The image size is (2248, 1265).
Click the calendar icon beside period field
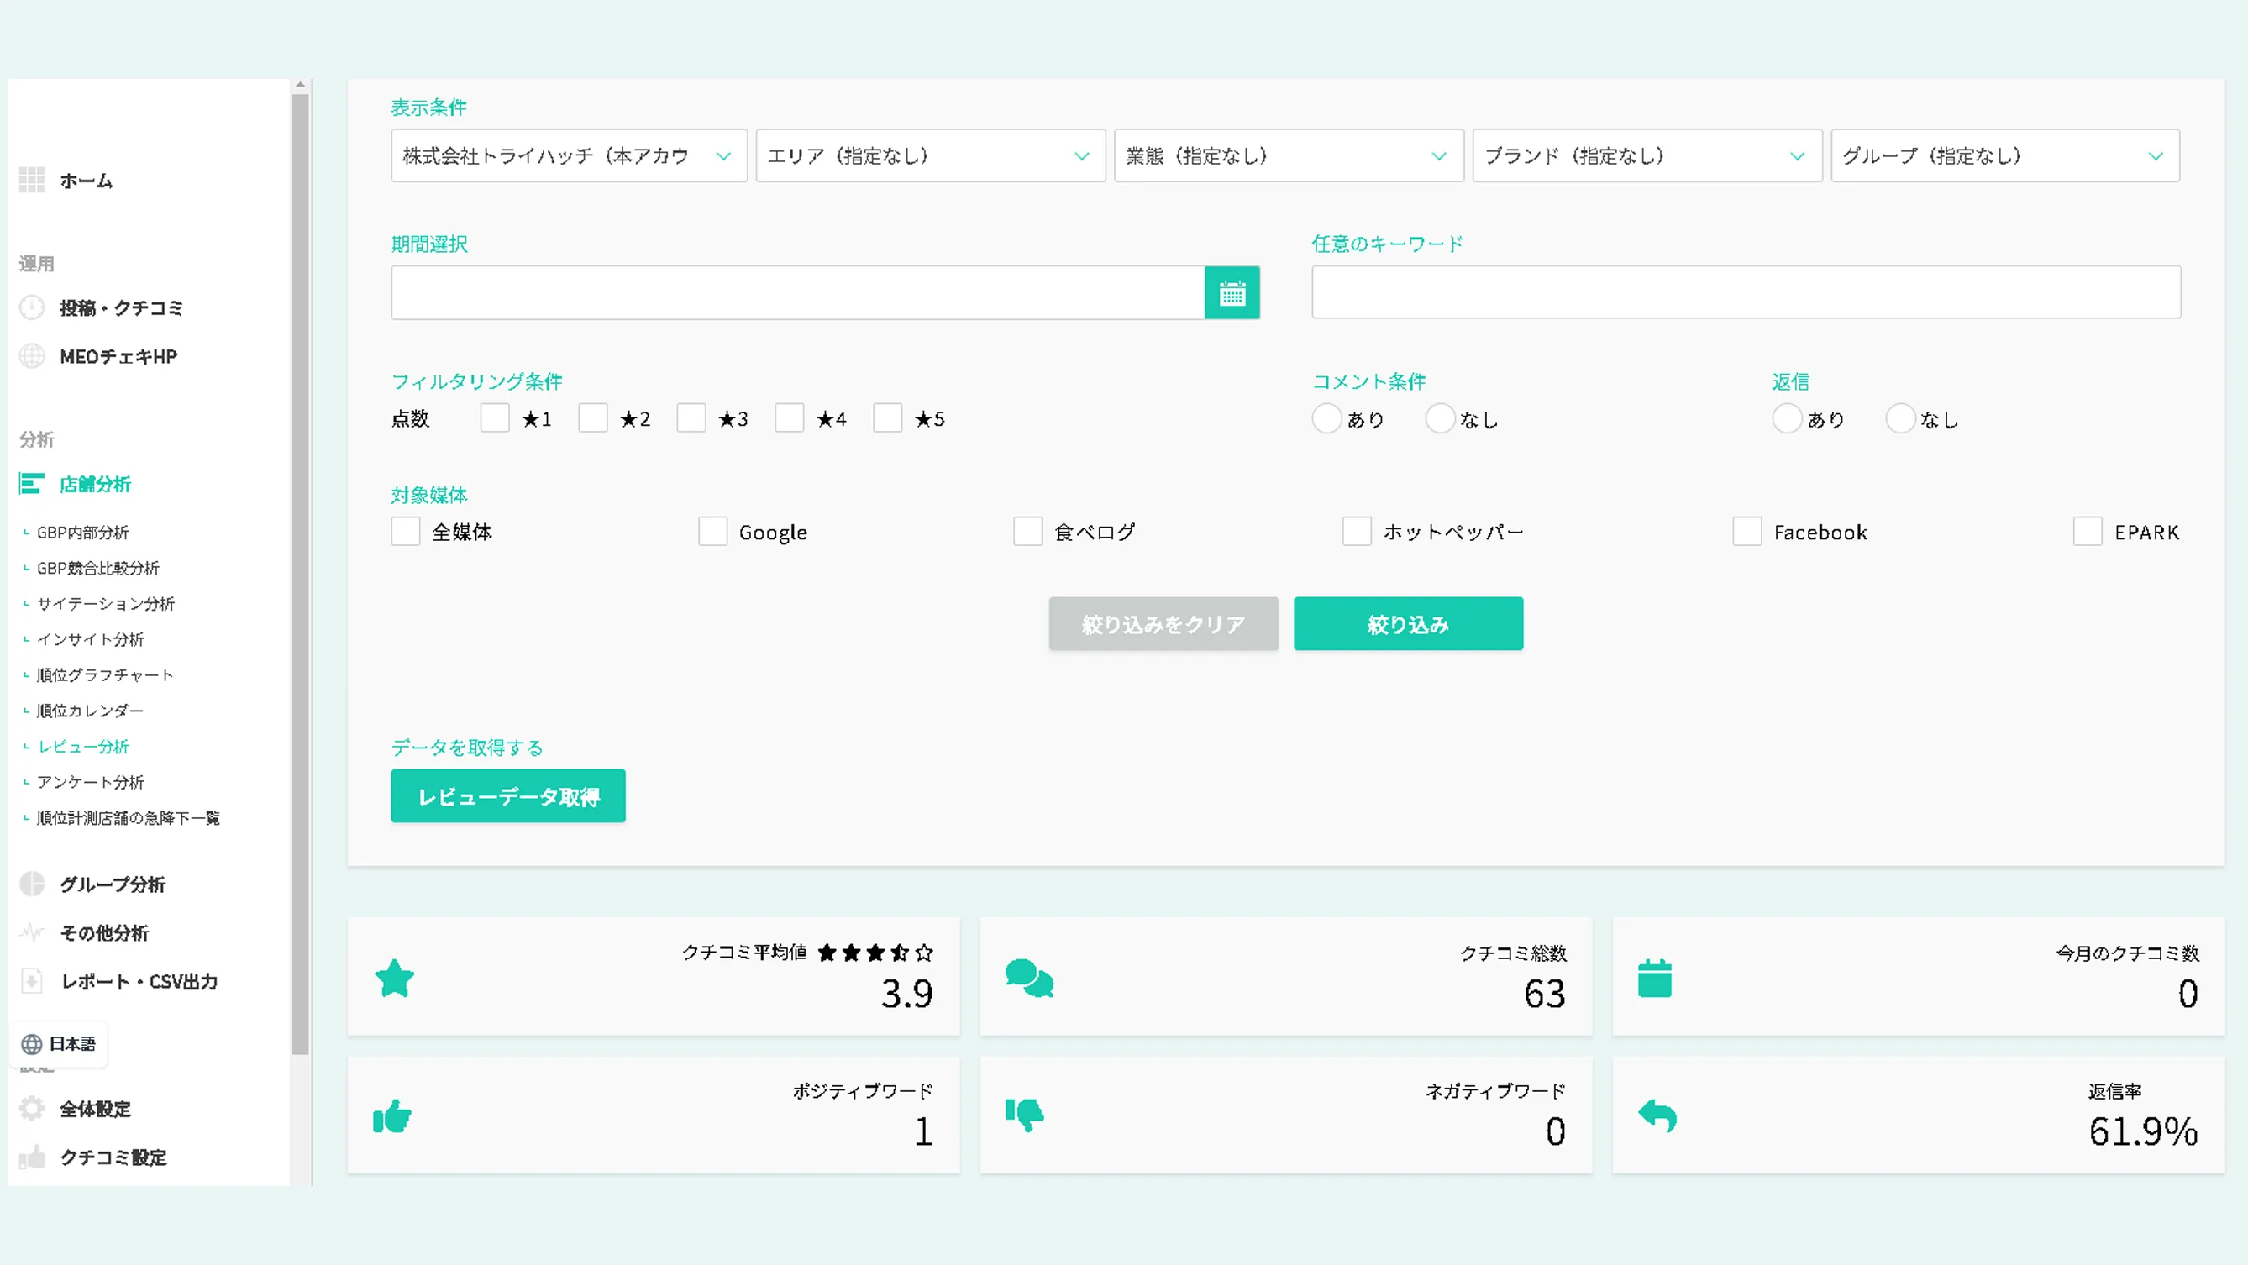coord(1232,293)
